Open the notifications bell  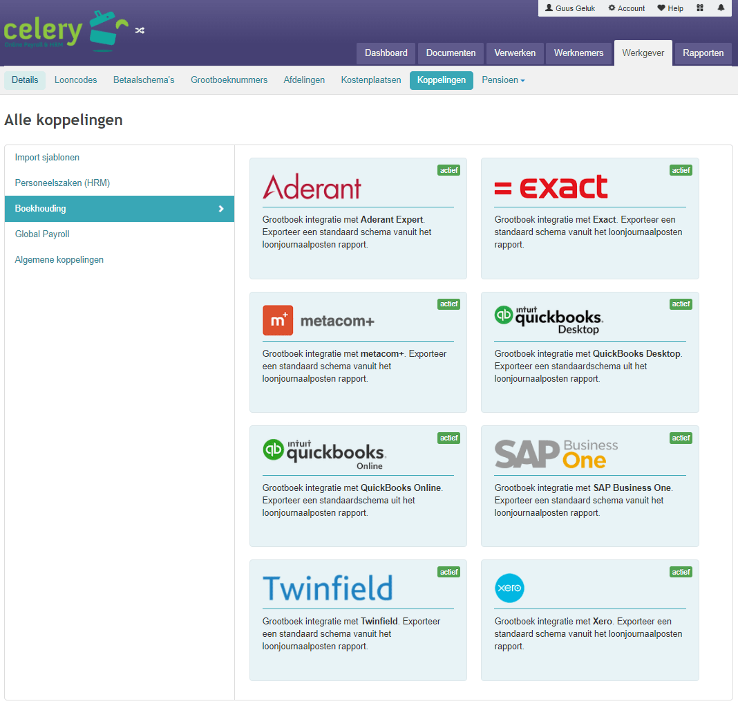coord(721,8)
